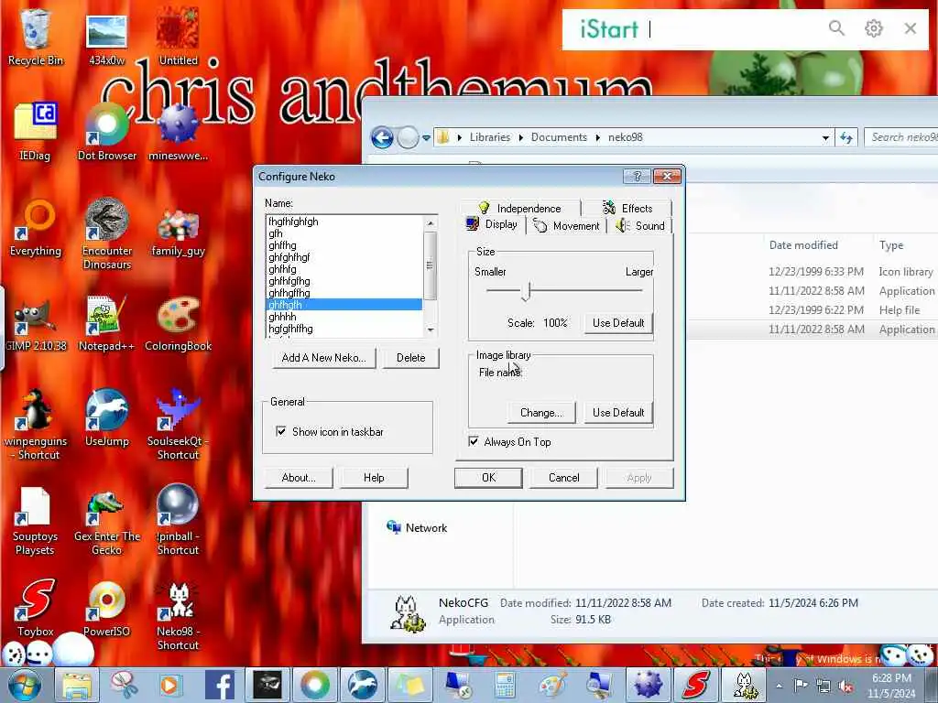The width and height of the screenshot is (938, 703).
Task: Open the Recycle Bin desktop icon
Action: coord(36,38)
